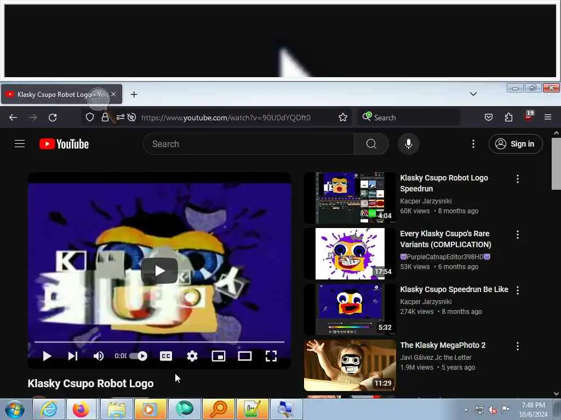This screenshot has width=561, height=420.
Task: Visit PurpleCatnapEditor398HD channel
Action: tap(445, 257)
